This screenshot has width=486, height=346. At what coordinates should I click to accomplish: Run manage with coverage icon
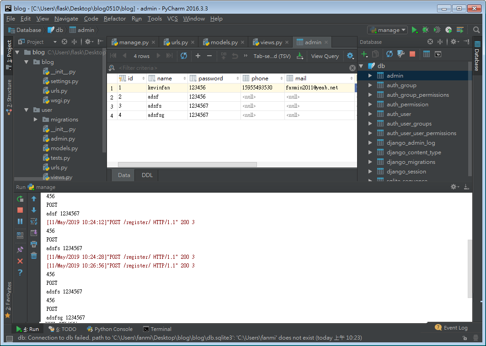pyautogui.click(x=437, y=30)
